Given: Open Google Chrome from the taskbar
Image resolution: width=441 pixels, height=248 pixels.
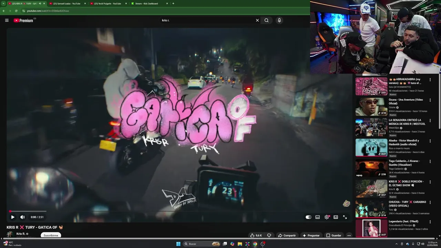Looking at the screenshot, I should (x=255, y=244).
